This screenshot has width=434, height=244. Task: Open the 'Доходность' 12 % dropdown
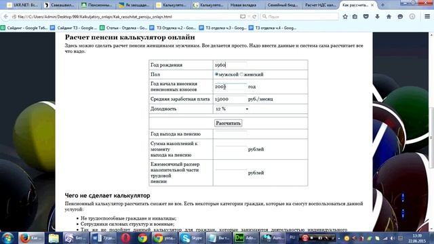(x=232, y=109)
